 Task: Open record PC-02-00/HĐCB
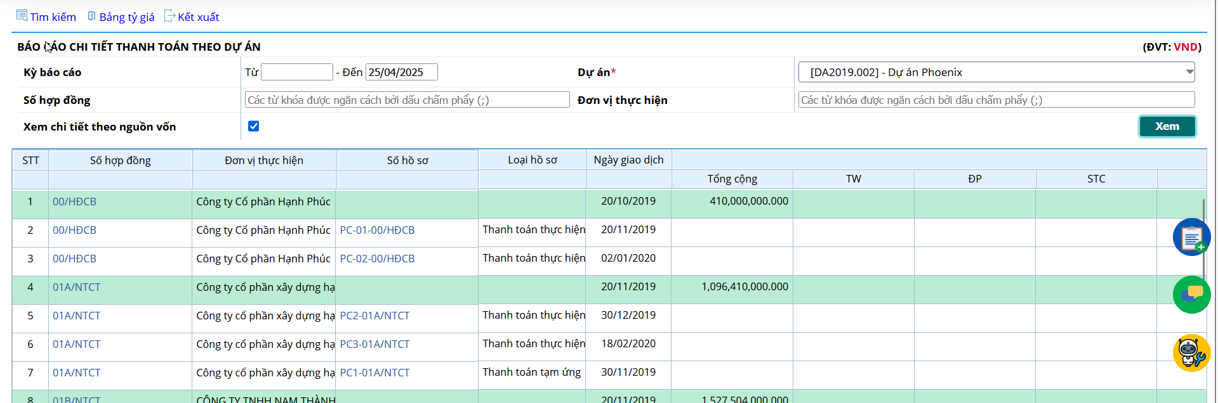coord(377,259)
